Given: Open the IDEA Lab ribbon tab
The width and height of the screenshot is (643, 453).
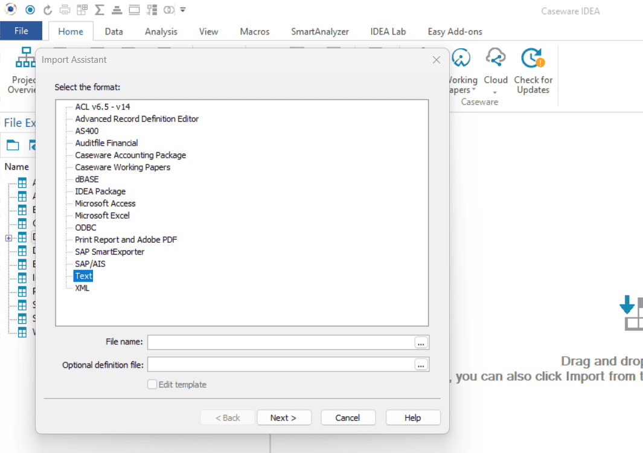Looking at the screenshot, I should point(388,31).
